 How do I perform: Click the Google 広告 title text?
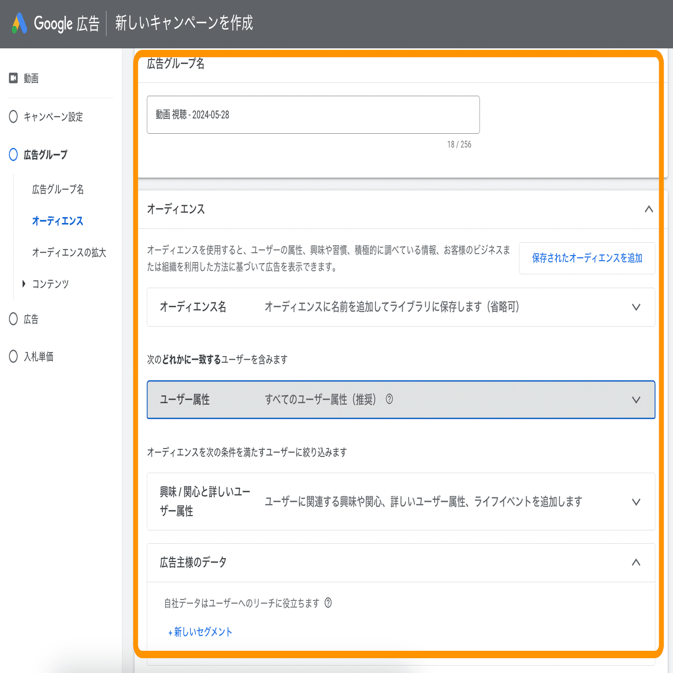67,23
